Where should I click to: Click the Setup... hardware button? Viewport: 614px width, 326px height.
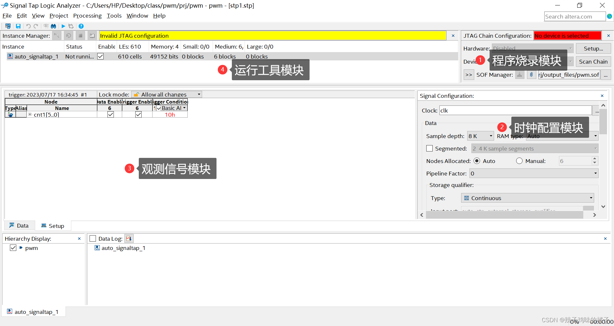(593, 48)
